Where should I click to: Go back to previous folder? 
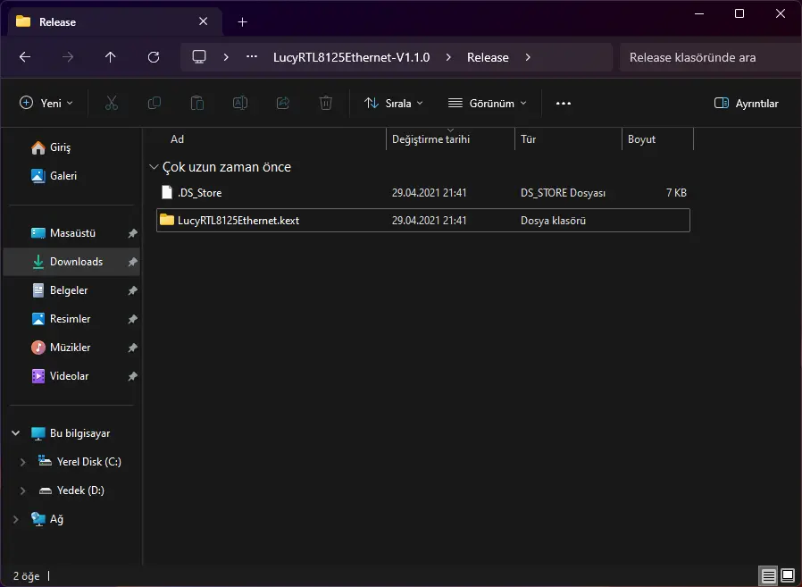pyautogui.click(x=25, y=57)
